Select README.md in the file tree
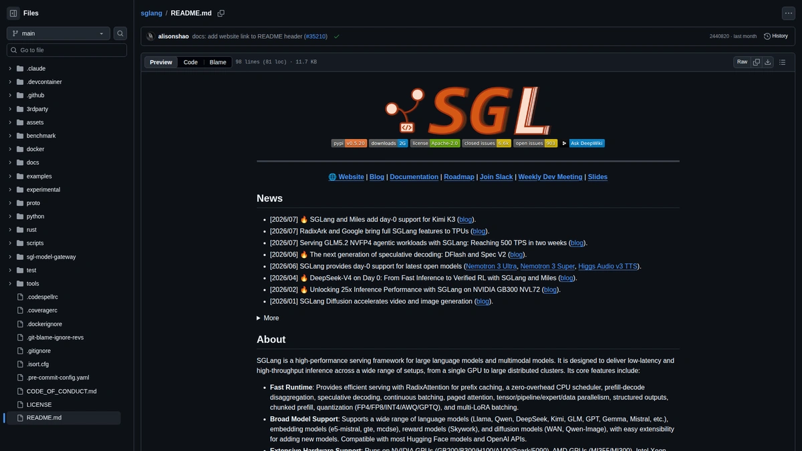 tap(63, 418)
